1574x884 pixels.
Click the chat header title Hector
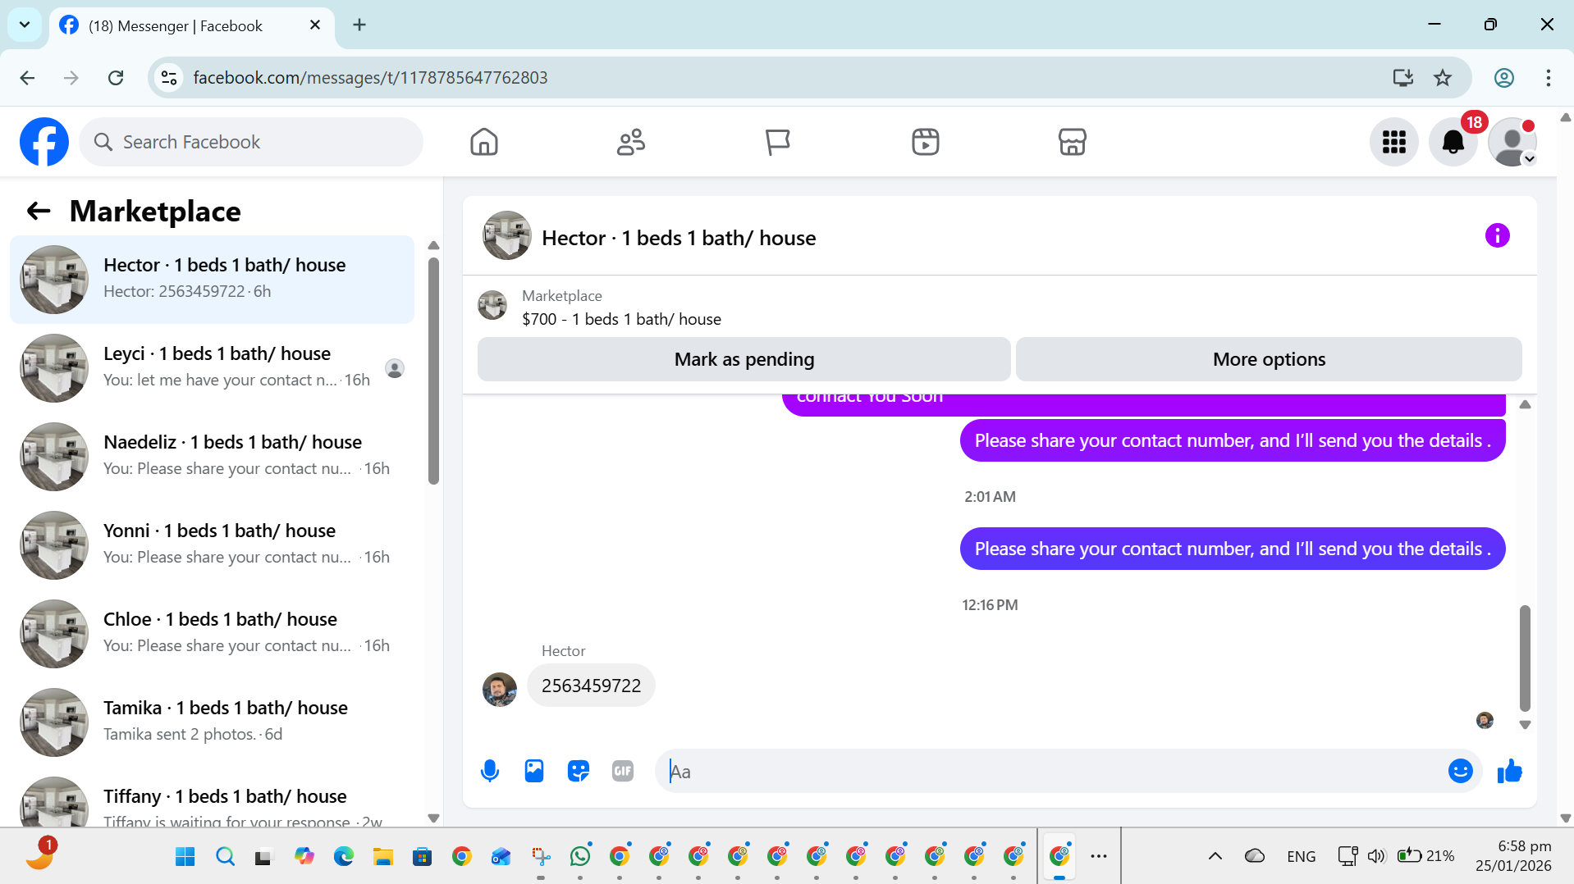point(679,238)
